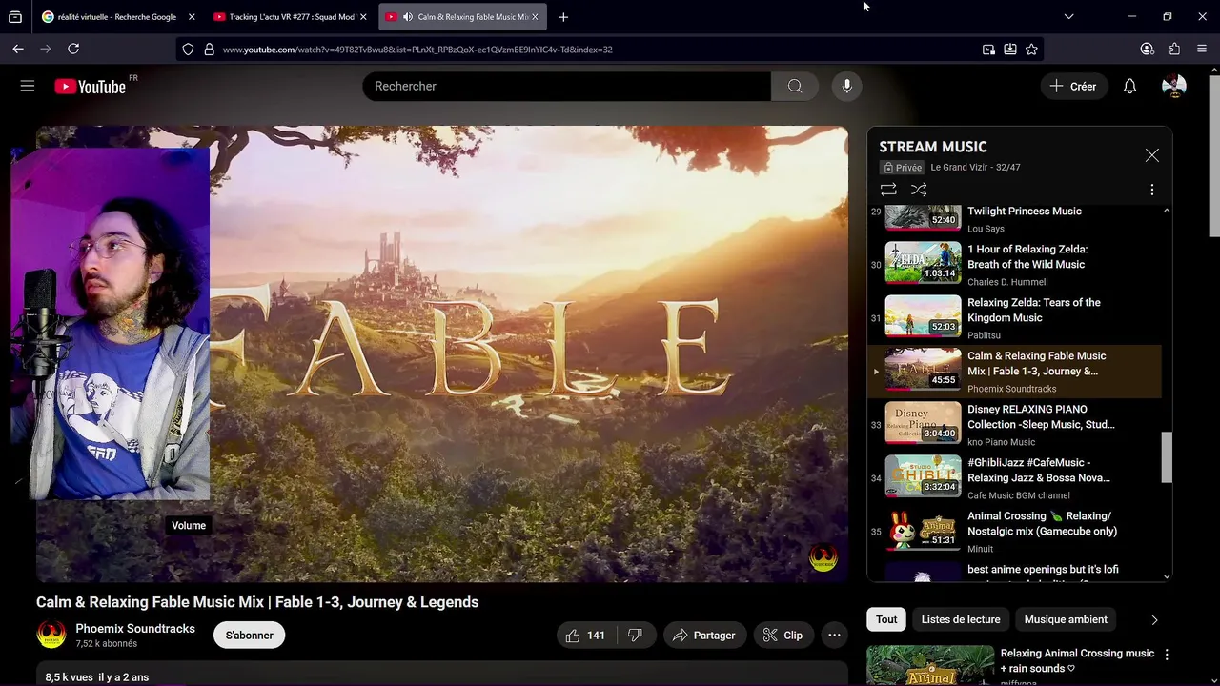Image resolution: width=1220 pixels, height=686 pixels.
Task: Open the extensions puzzle icon
Action: click(x=1174, y=49)
